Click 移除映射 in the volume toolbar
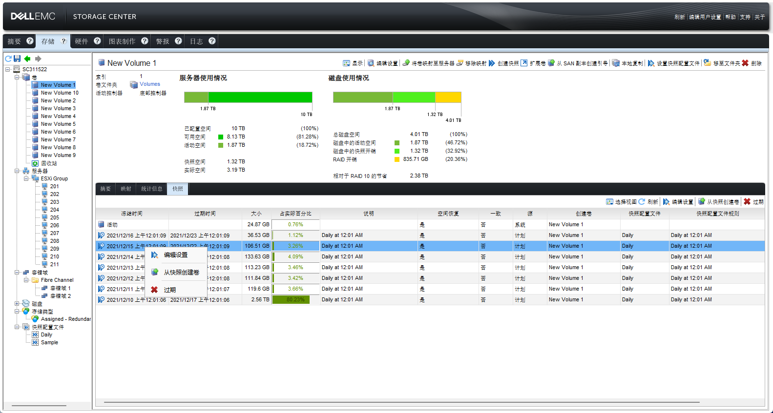The width and height of the screenshot is (773, 413). (471, 63)
